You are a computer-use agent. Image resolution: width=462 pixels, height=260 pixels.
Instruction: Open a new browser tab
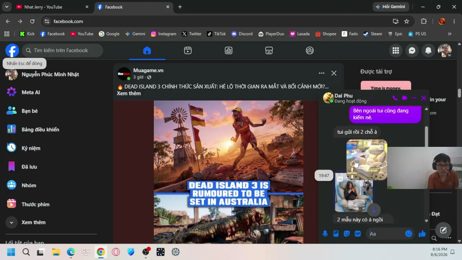(180, 7)
